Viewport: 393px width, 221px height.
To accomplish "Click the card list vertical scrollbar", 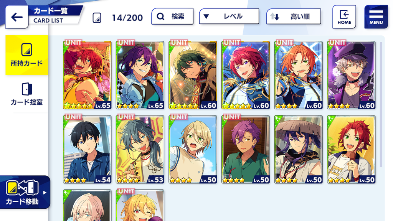I will tap(381, 105).
